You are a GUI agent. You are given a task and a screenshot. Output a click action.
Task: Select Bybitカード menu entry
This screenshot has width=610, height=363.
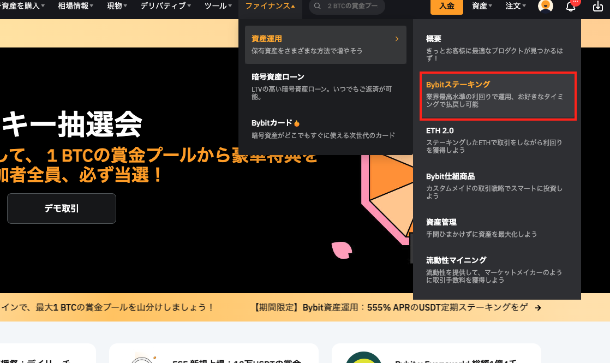pyautogui.click(x=326, y=129)
